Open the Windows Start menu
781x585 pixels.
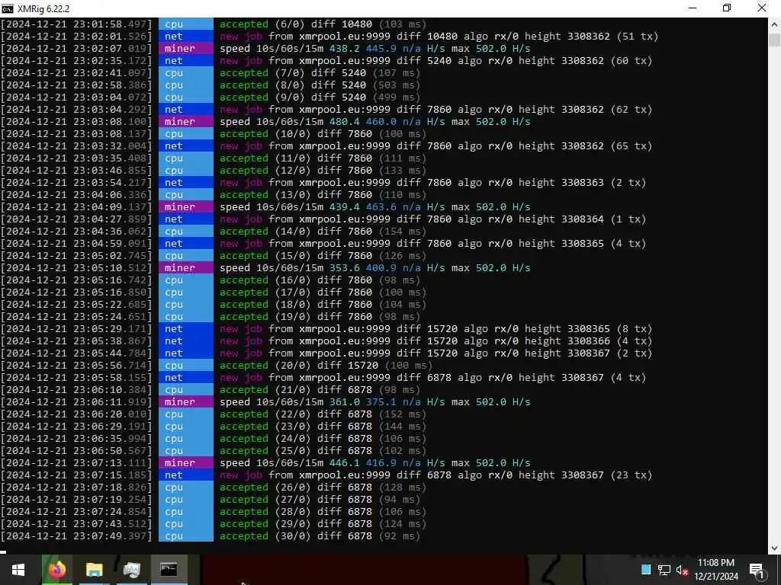18,570
